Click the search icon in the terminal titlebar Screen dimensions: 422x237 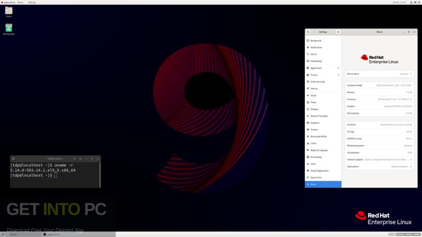(x=74, y=159)
